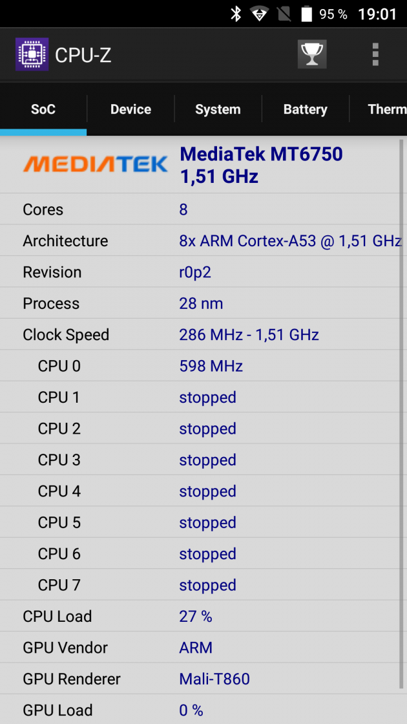Tap the Bluetooth status bar icon
Image resolution: width=407 pixels, height=724 pixels.
click(x=236, y=14)
